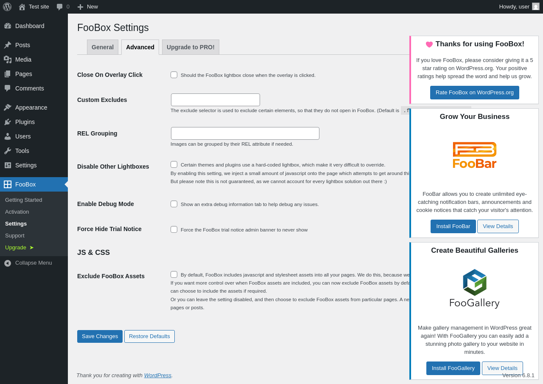Click Rate FooBox on WordPress.org

(474, 93)
